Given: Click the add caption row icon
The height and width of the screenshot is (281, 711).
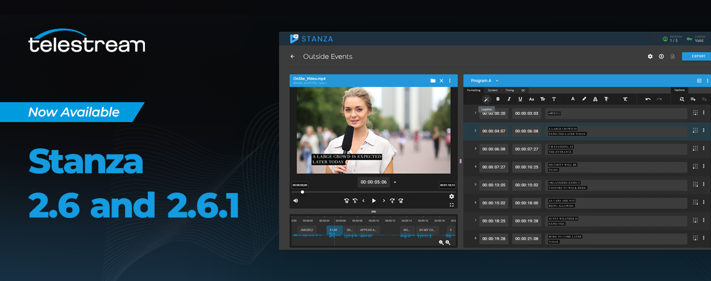Looking at the screenshot, I should [x=693, y=99].
